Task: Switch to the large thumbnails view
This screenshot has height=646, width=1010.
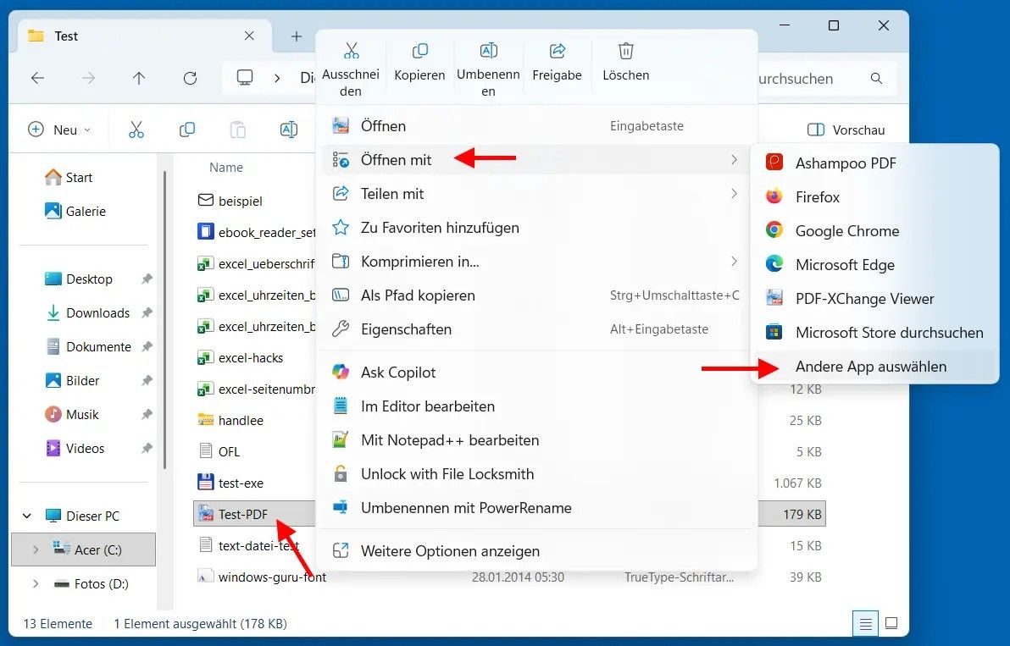Action: [891, 624]
